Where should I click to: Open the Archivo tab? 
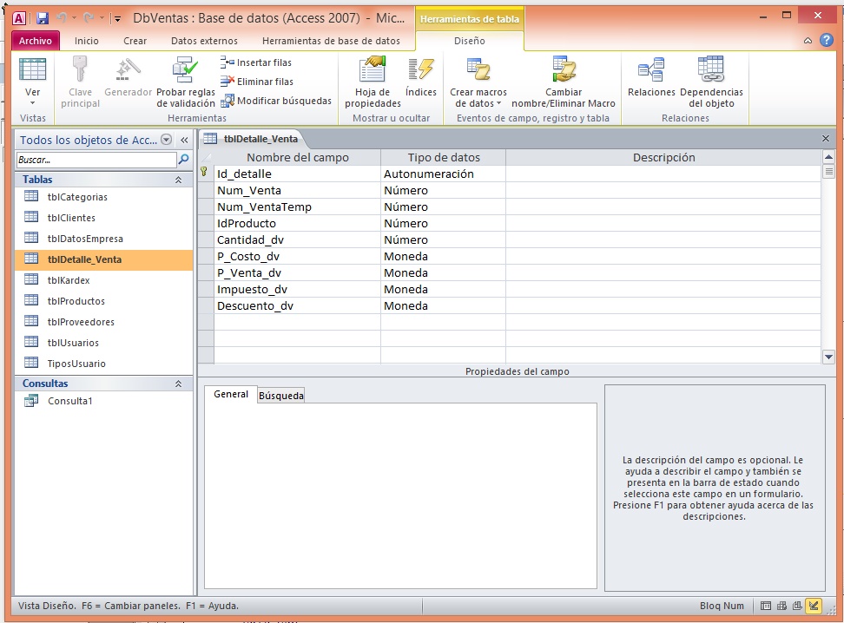coord(36,41)
